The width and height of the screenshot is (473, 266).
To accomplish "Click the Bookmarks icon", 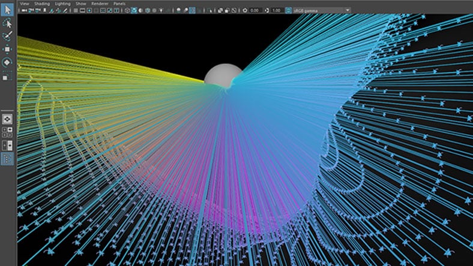I will click(44, 11).
